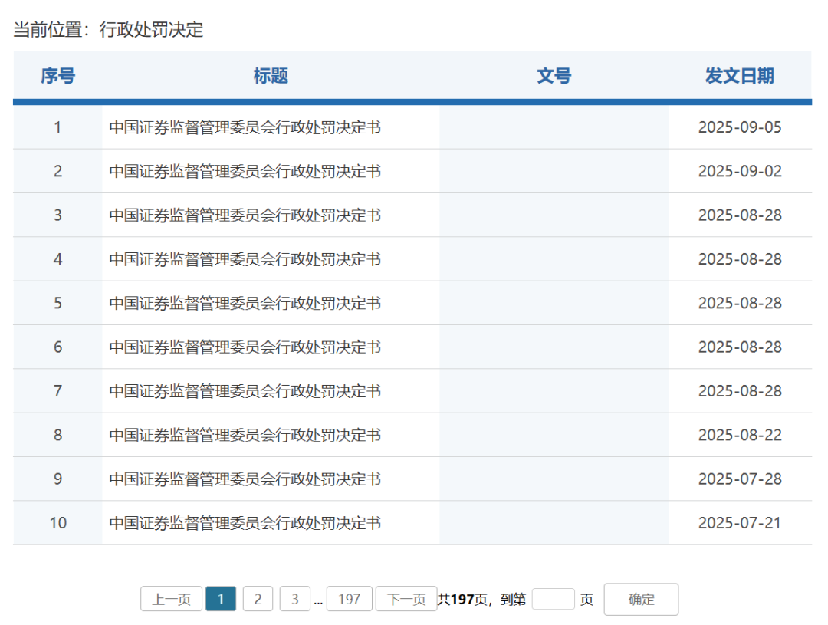This screenshot has width=828, height=625.
Task: Click 下一页 to view next page
Action: pyautogui.click(x=406, y=599)
